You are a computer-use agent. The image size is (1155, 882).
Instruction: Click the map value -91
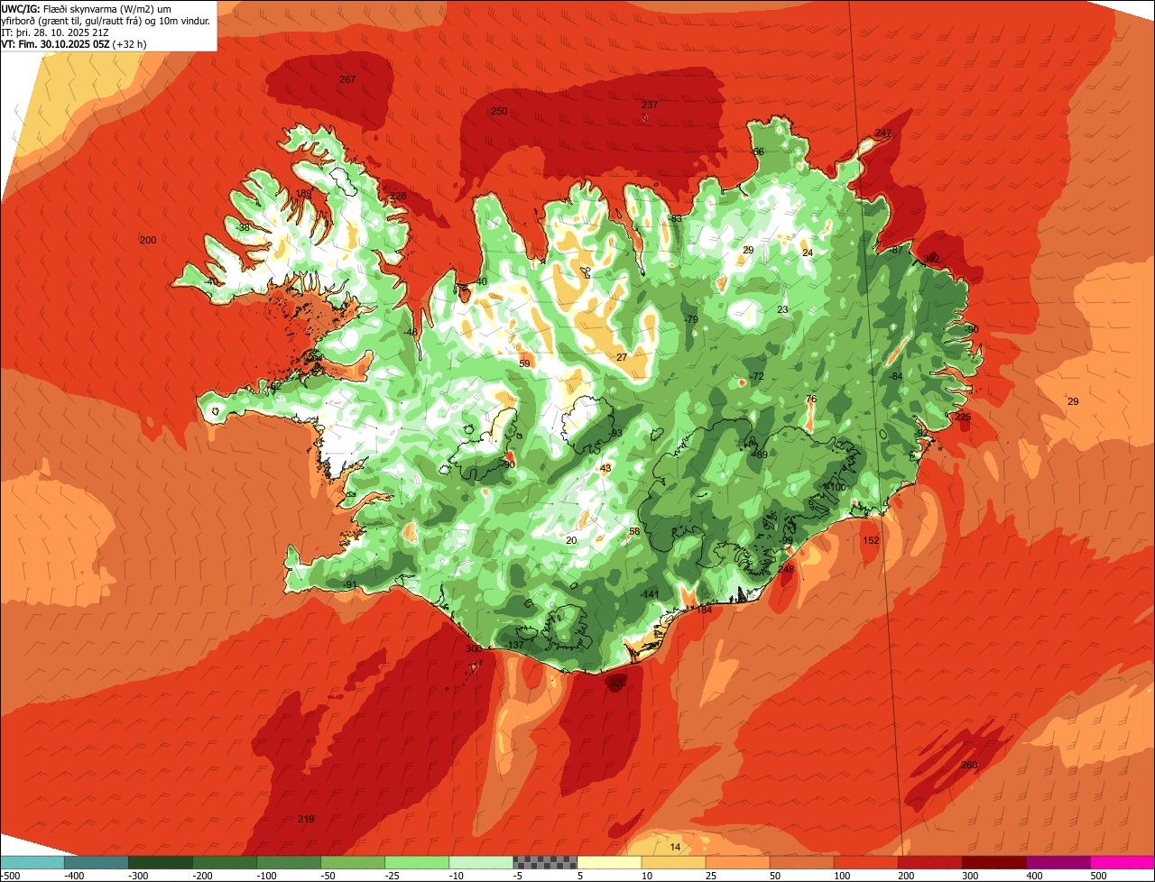[x=350, y=584]
